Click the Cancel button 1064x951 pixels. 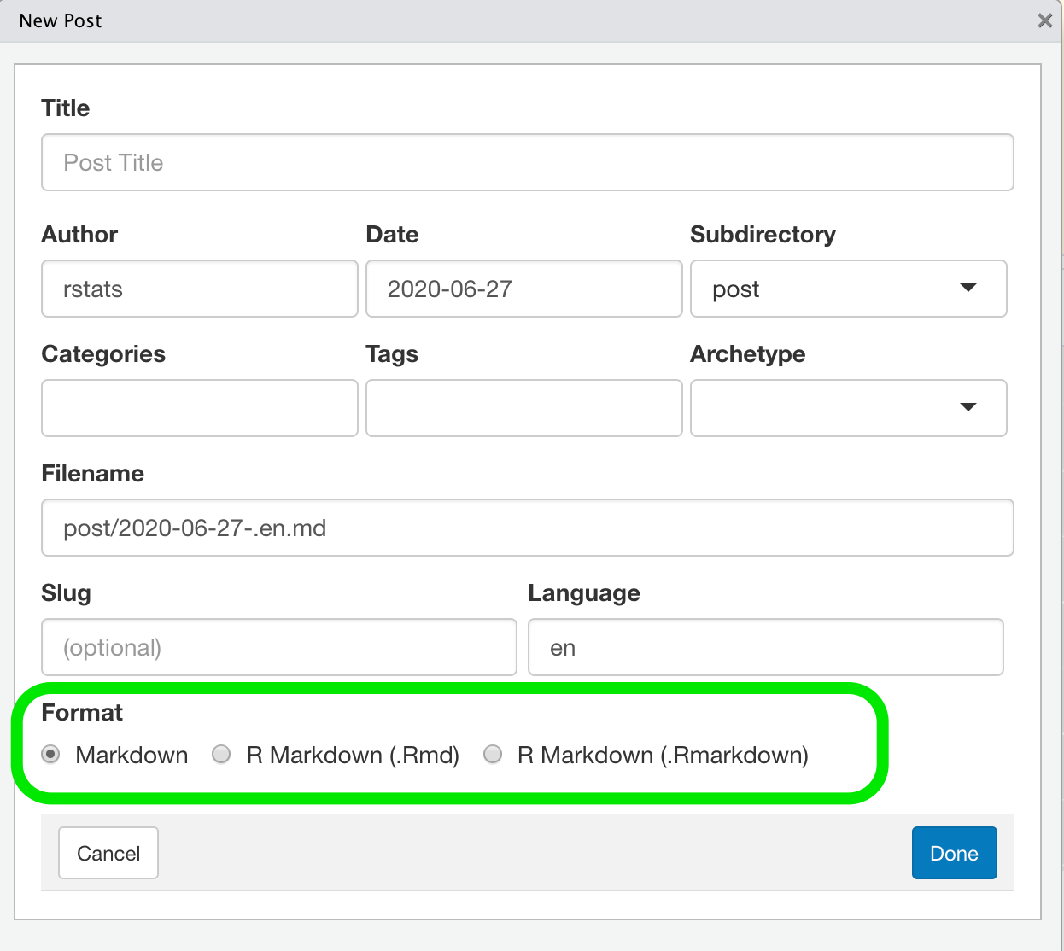tap(108, 853)
